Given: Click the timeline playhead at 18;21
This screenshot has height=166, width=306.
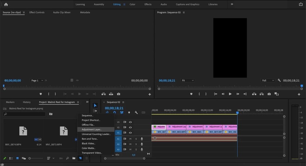Looking at the screenshot, I should click(x=237, y=113).
